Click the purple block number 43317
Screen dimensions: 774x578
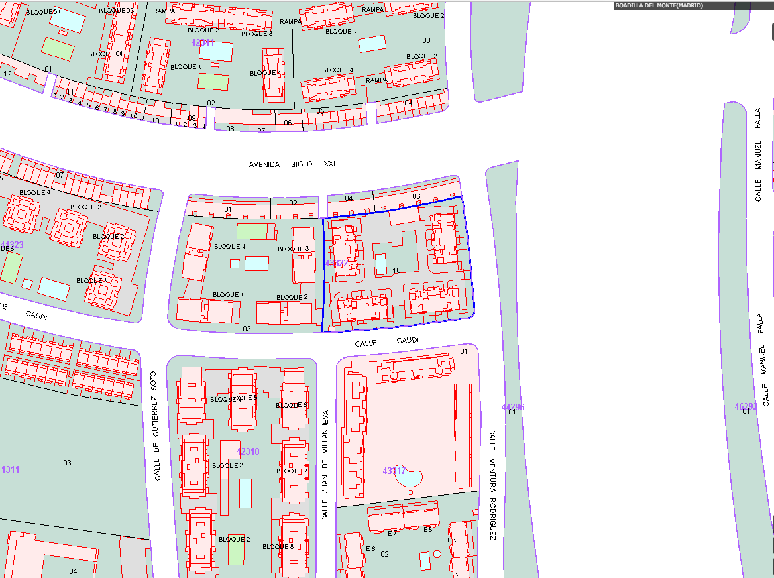[394, 471]
